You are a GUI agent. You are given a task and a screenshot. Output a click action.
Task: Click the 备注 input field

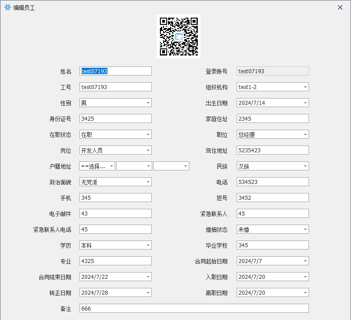[x=194, y=308]
